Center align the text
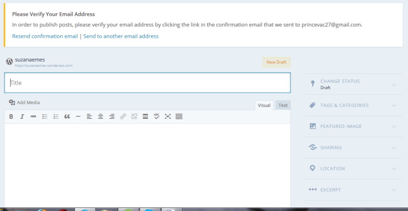The height and width of the screenshot is (211, 408). click(x=100, y=117)
